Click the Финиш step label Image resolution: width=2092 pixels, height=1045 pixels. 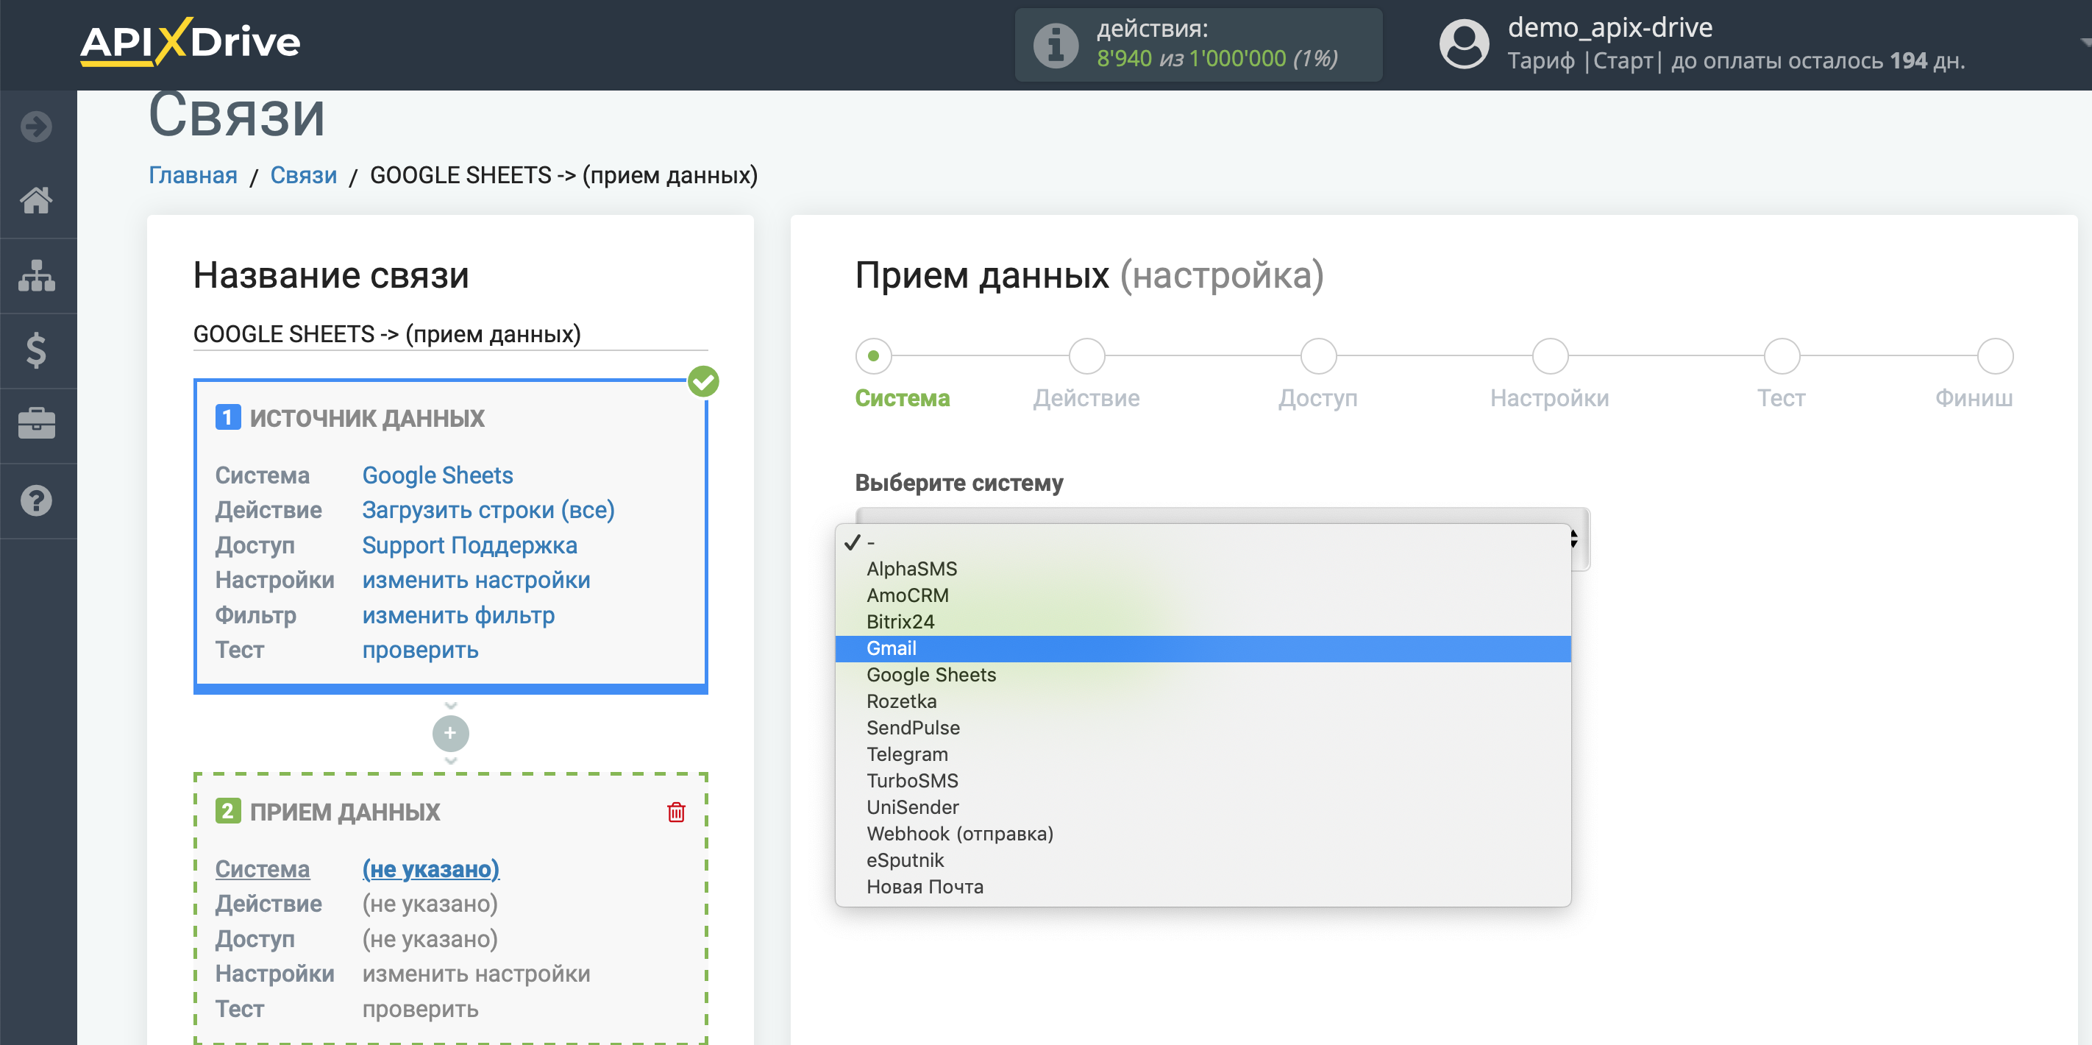pos(1974,398)
